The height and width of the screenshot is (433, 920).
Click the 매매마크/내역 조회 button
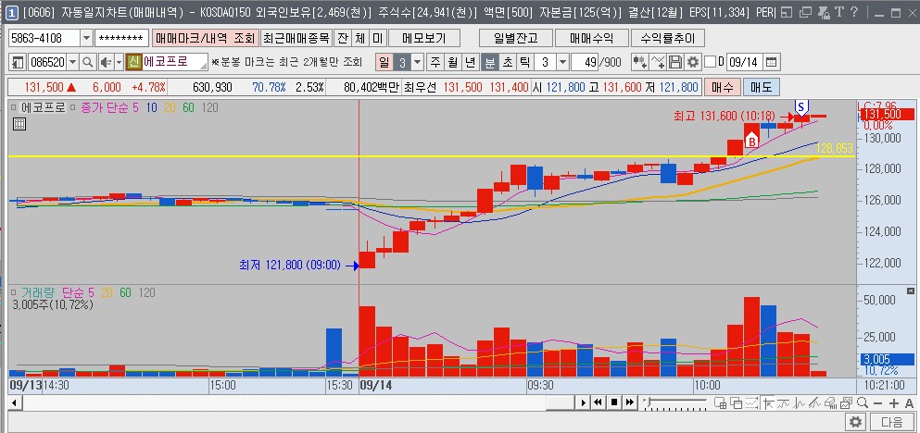pos(206,39)
